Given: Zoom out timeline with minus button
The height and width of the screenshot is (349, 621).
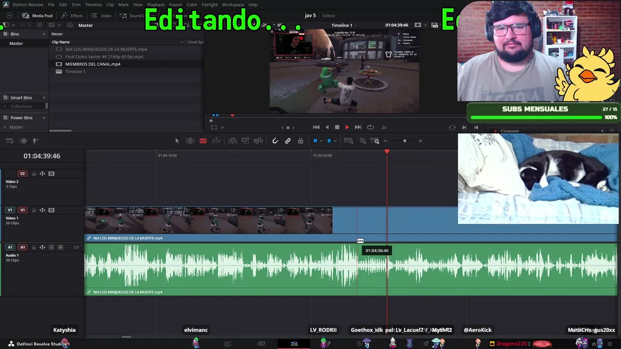Looking at the screenshot, I should (x=385, y=141).
